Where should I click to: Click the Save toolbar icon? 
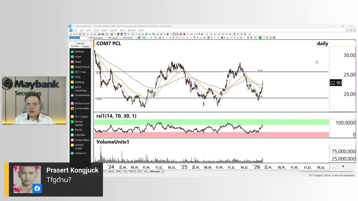pos(80,34)
